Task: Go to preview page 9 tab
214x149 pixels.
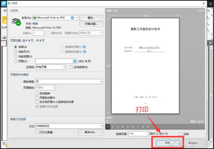Action: click(x=148, y=127)
